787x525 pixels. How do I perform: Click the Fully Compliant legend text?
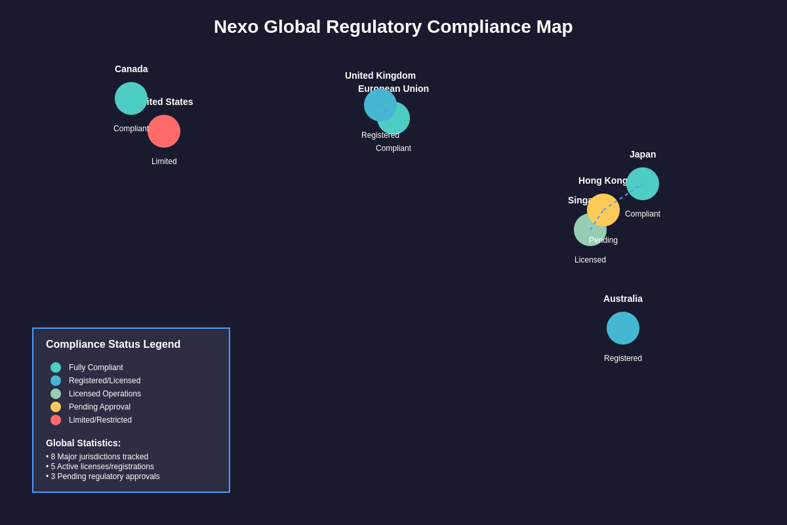coord(96,367)
